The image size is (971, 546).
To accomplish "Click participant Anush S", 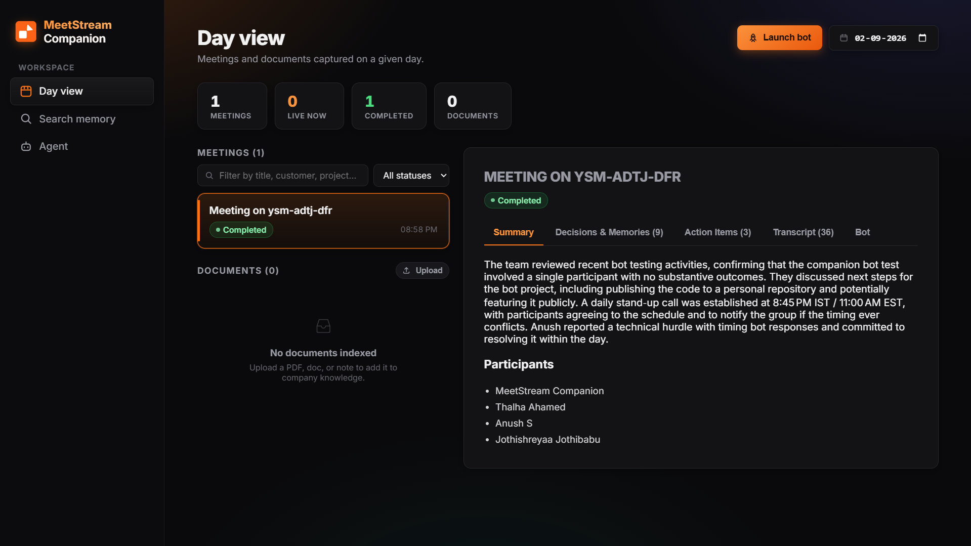I will (514, 424).
